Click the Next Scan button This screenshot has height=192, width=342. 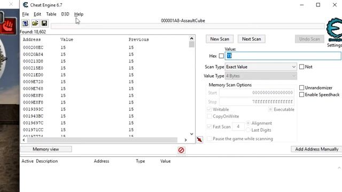pos(252,39)
